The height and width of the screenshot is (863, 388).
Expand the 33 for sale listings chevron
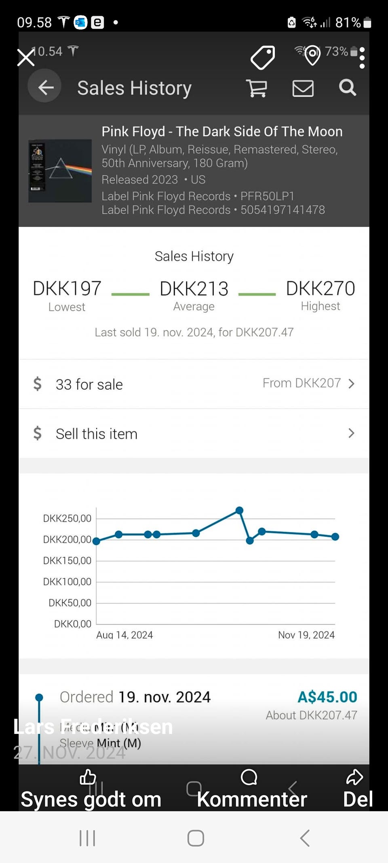pyautogui.click(x=351, y=384)
